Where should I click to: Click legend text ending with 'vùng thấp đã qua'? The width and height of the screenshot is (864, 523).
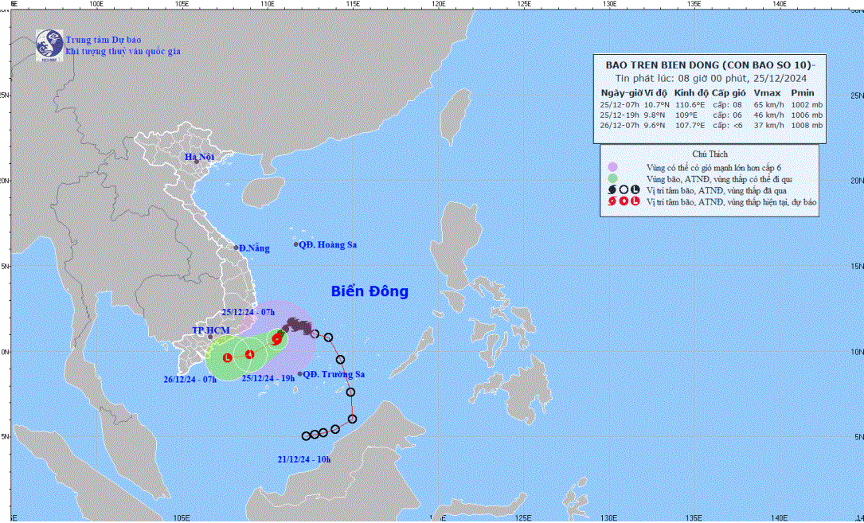coord(717,191)
